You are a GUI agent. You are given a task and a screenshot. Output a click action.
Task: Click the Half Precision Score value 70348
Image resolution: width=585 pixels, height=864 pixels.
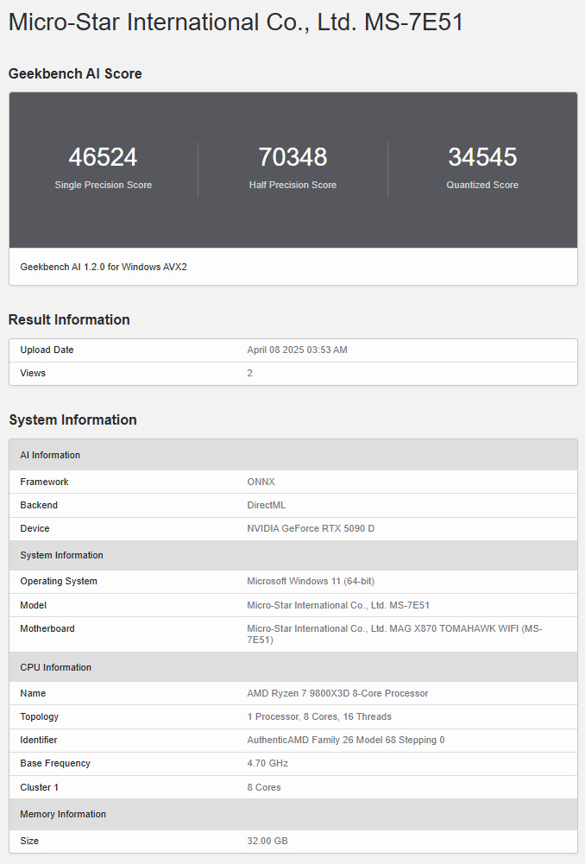click(292, 157)
